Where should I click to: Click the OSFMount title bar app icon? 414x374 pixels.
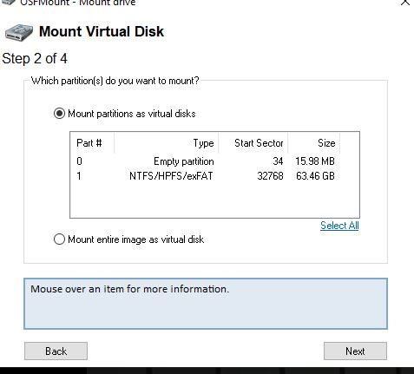(x=8, y=3)
